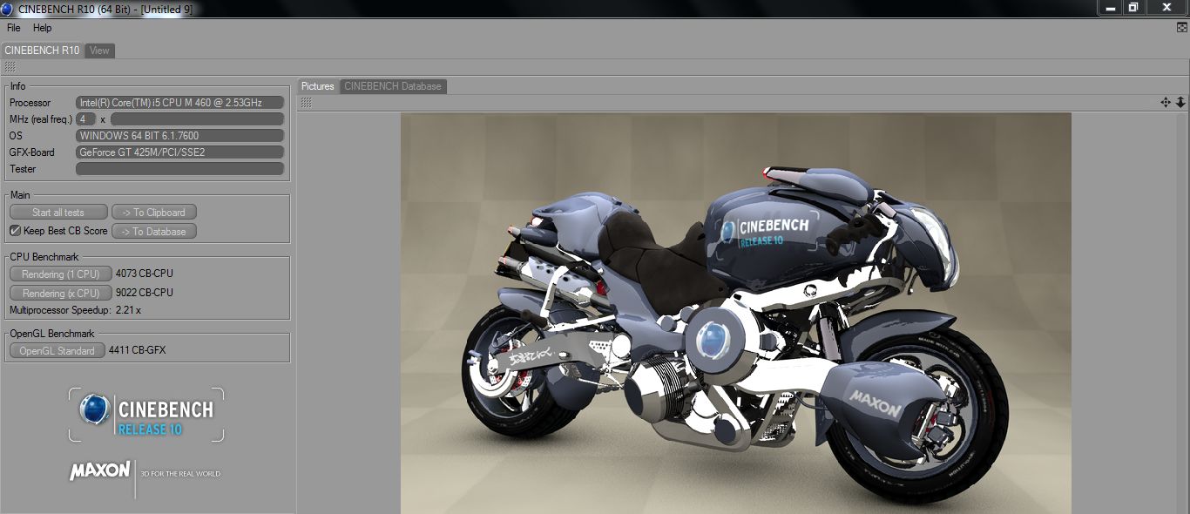Open the Help menu
This screenshot has height=514, width=1190.
pos(43,28)
